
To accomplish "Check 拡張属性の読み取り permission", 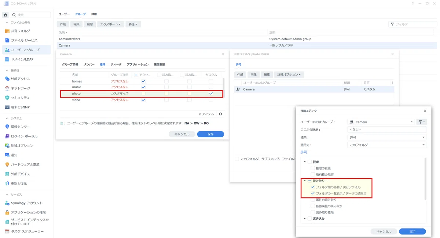I will coord(313,206).
